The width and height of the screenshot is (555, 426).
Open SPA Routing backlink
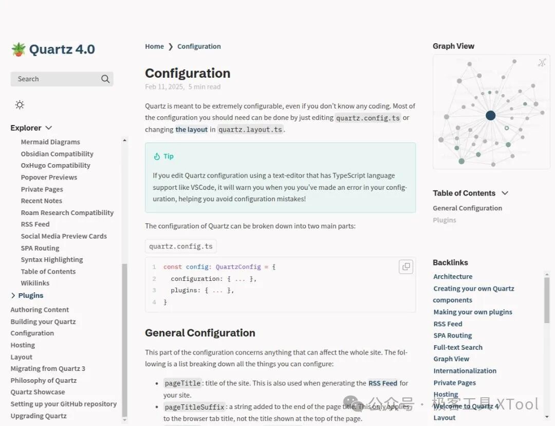pyautogui.click(x=453, y=335)
